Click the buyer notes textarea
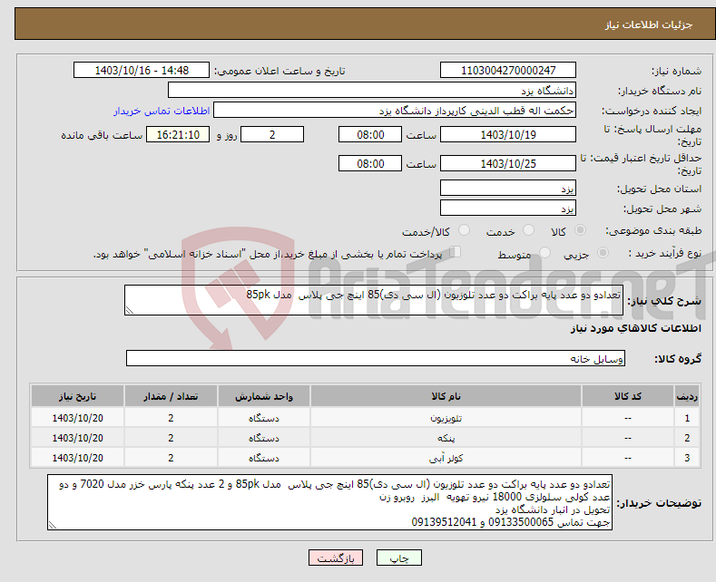Image resolution: width=716 pixels, height=582 pixels. pyautogui.click(x=329, y=502)
